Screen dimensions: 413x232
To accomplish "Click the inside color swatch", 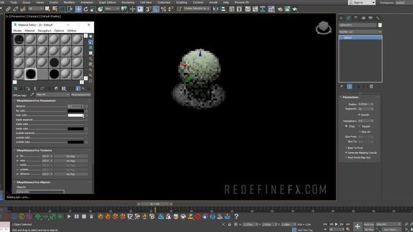I will click(x=76, y=129).
